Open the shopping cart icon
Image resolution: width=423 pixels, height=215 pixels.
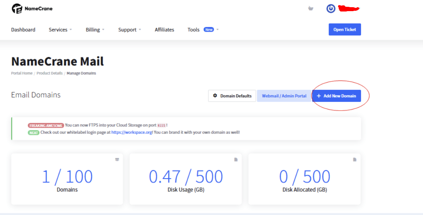pos(311,9)
